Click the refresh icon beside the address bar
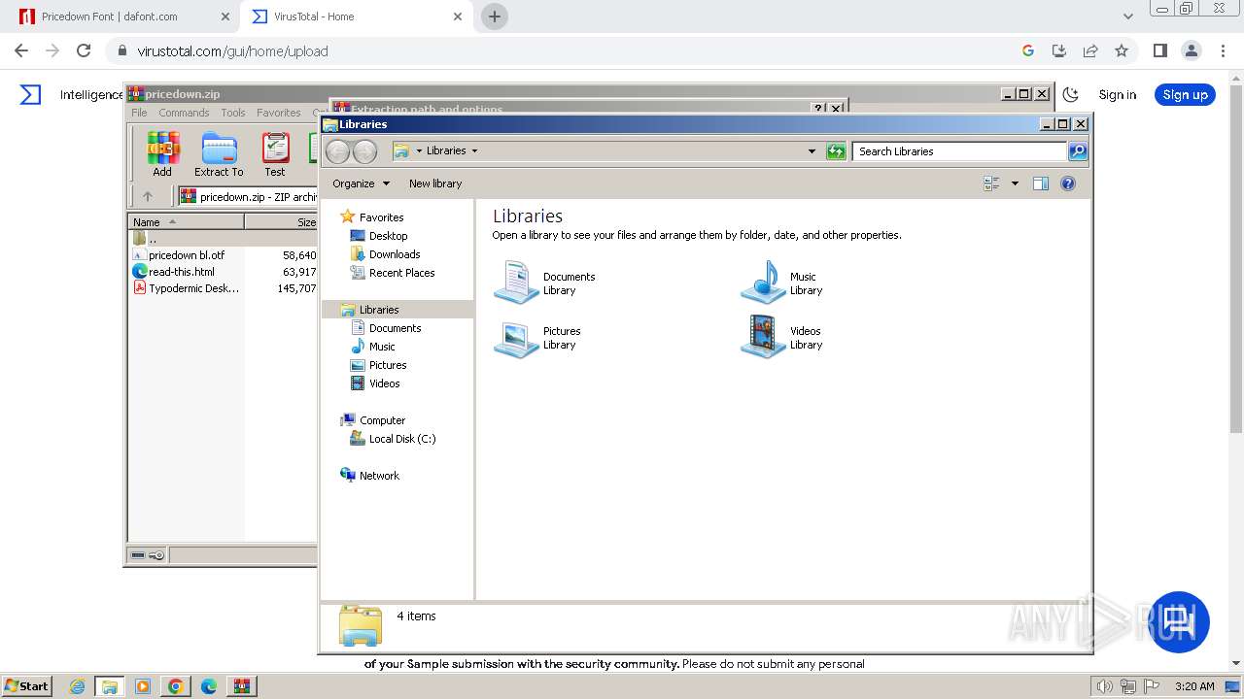Viewport: 1244px width, 699px height. click(x=836, y=151)
